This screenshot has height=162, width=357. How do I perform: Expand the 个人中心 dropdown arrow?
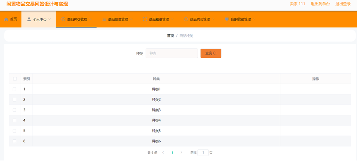click(x=50, y=19)
